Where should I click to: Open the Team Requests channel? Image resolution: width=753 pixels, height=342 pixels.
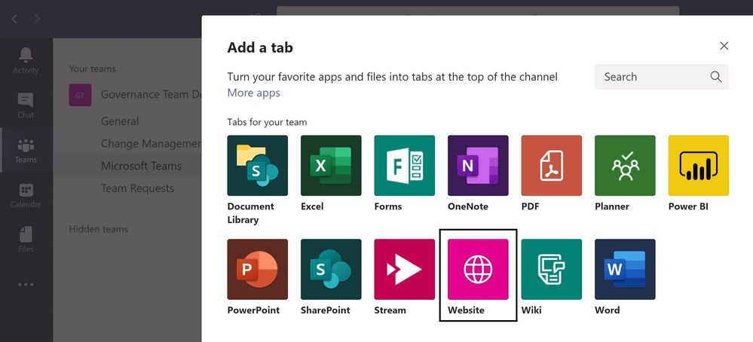click(x=137, y=188)
